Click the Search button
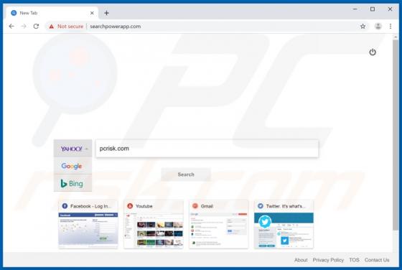 pos(186,174)
